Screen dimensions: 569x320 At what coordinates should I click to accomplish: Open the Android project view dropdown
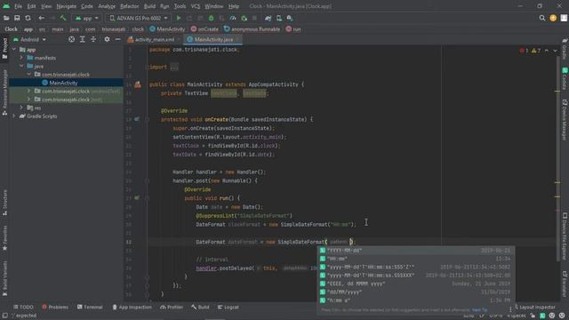[29, 39]
